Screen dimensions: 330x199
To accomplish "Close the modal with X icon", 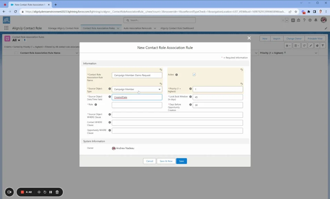I will coord(249,38).
